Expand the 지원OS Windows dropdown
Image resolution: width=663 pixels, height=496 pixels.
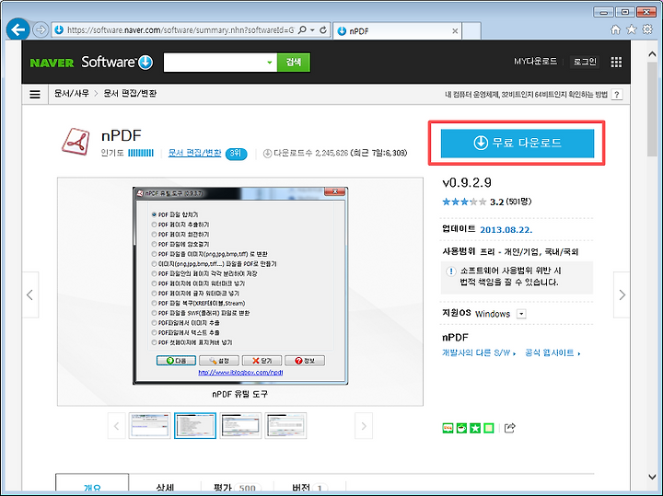point(521,314)
